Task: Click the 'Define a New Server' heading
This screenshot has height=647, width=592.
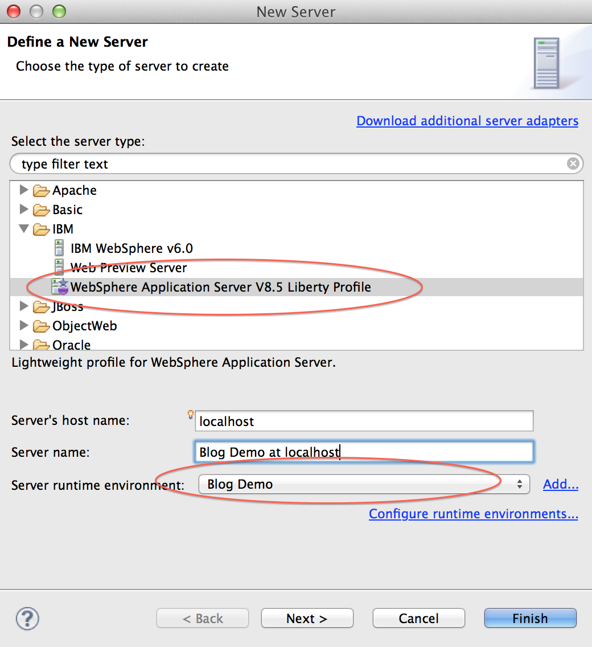Action: click(x=77, y=42)
